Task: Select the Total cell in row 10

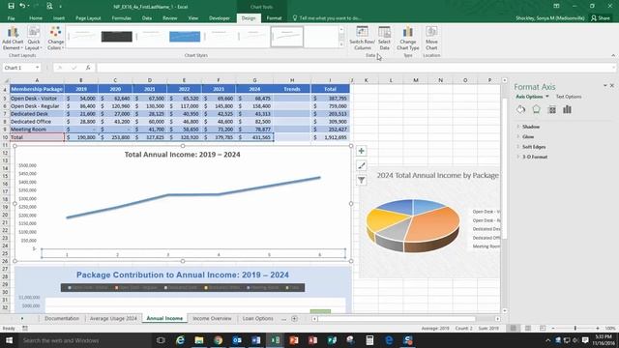Action: pos(37,137)
